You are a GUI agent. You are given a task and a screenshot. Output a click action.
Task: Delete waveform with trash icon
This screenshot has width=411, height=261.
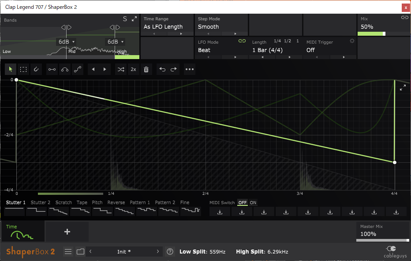146,69
